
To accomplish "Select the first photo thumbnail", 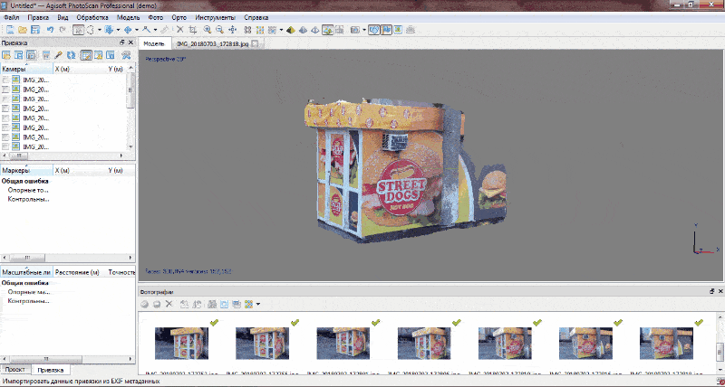I will 181,344.
